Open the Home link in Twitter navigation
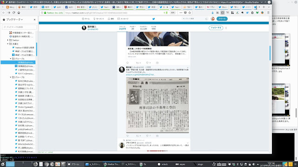The height and width of the screenshot is (167, 298). coord(86,19)
